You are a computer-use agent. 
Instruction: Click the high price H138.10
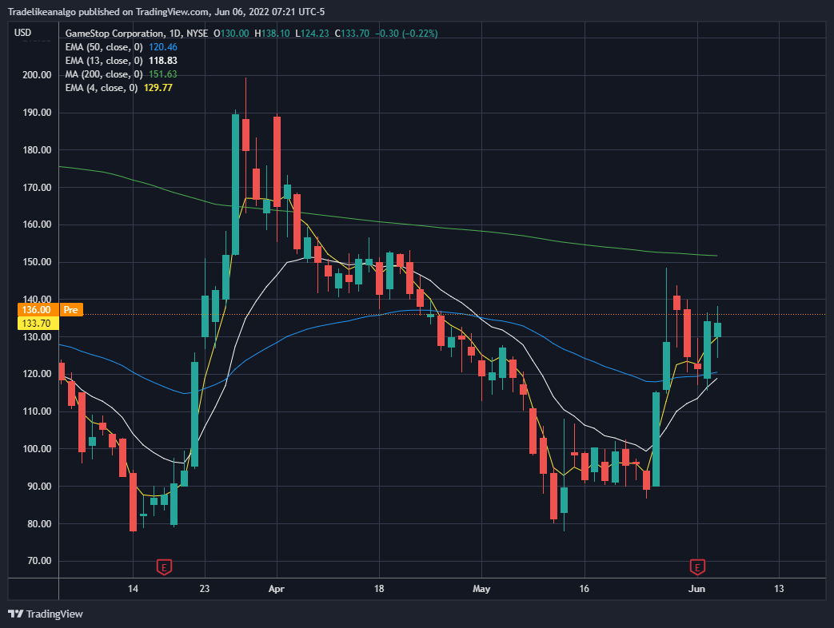273,33
